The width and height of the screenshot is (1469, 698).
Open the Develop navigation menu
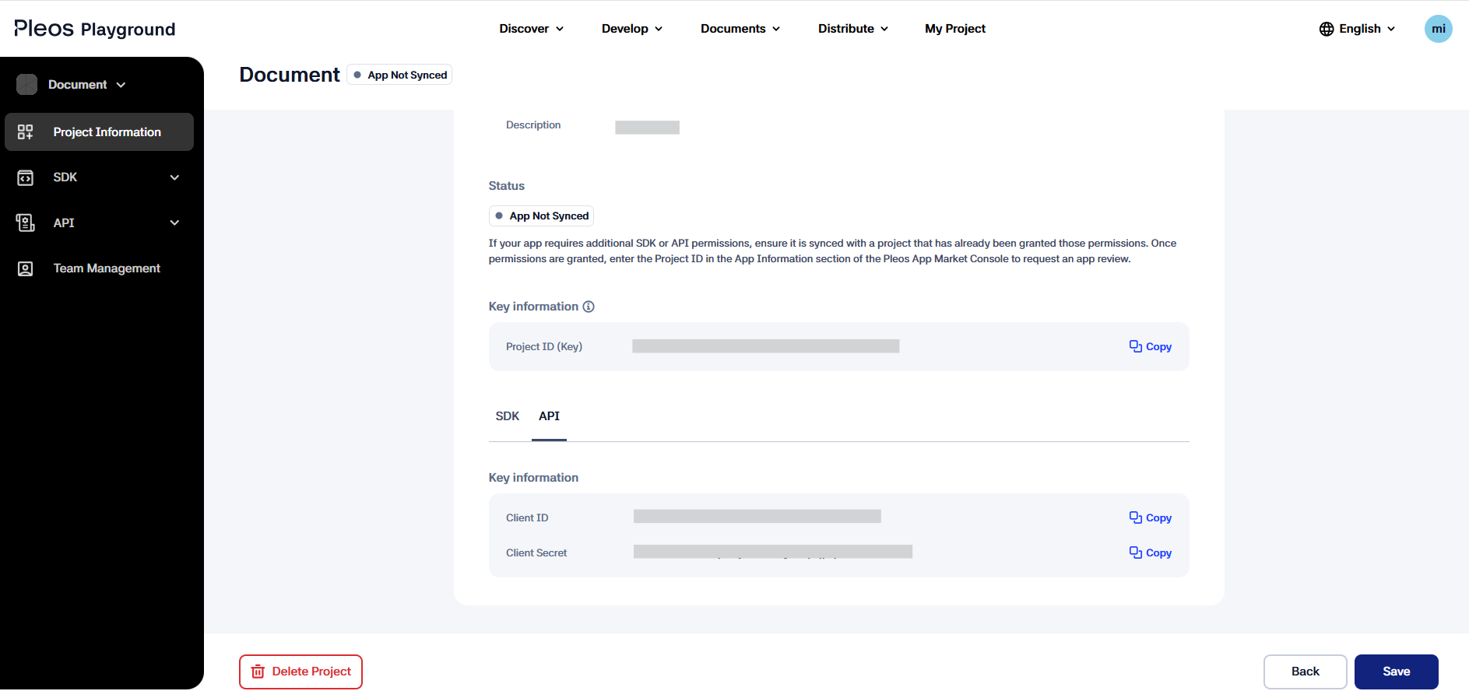pos(631,29)
